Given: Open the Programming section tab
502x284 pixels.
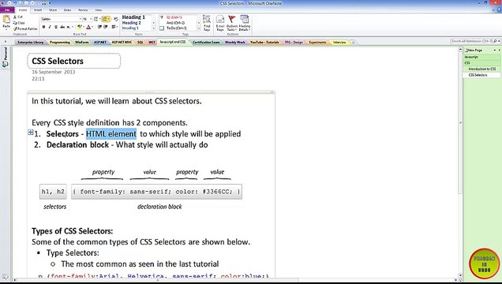Looking at the screenshot, I should 59,43.
